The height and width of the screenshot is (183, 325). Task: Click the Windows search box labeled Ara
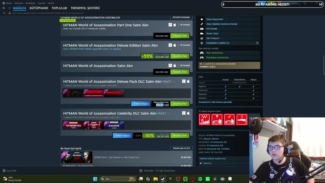click(118, 179)
